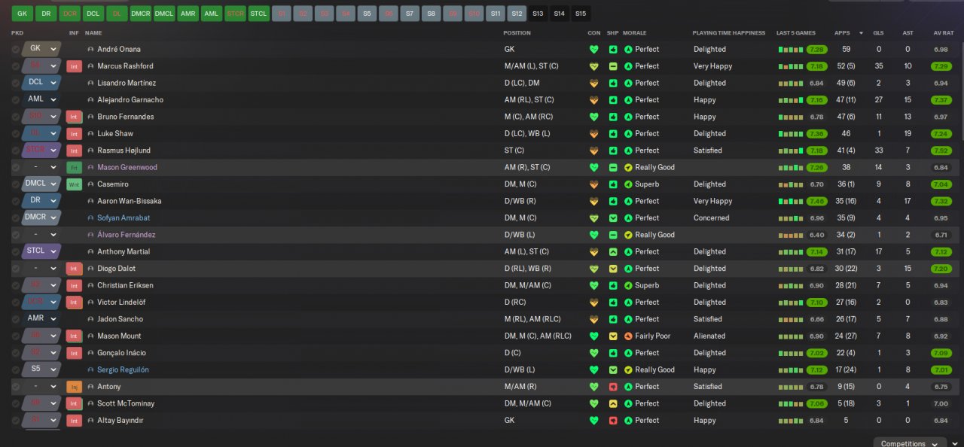This screenshot has width=964, height=447.
Task: Sort by the PLAYING TIME HAPPINESS header
Action: [729, 33]
